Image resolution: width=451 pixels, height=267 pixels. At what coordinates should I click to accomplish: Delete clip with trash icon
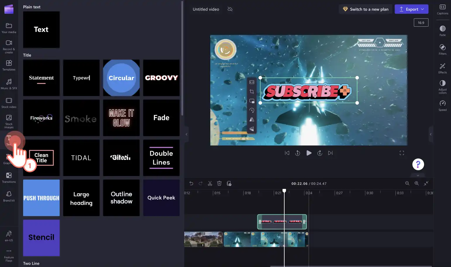point(219,184)
